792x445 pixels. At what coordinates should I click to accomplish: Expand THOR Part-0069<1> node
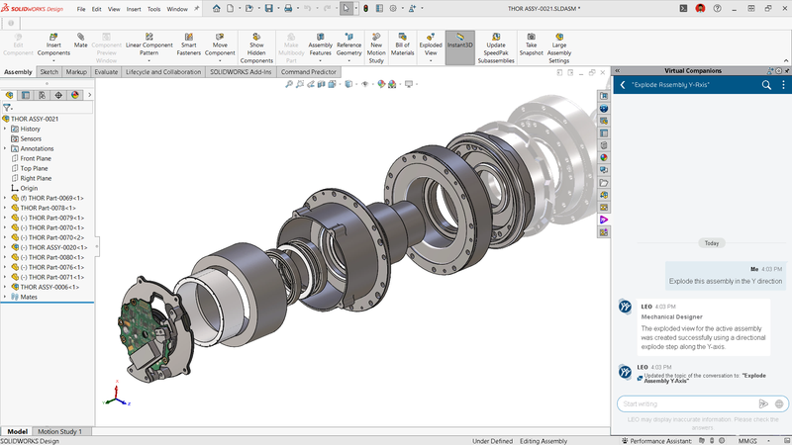pyautogui.click(x=5, y=198)
